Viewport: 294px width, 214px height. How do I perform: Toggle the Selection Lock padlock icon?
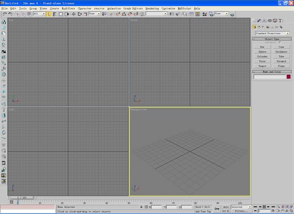pos(141,207)
